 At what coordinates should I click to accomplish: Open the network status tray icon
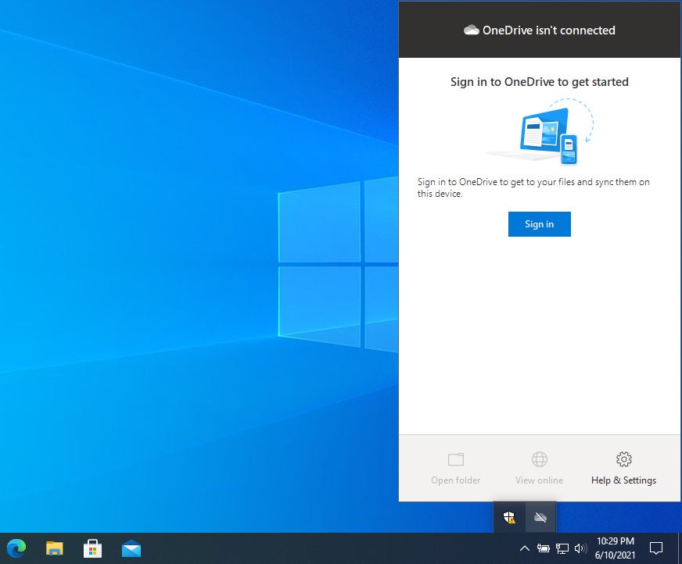[562, 548]
